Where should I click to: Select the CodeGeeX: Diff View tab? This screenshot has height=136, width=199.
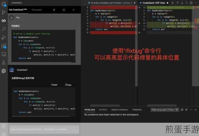coord(154,3)
